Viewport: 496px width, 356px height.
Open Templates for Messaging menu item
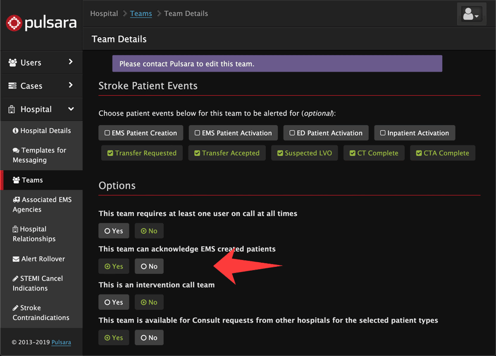[x=39, y=155]
